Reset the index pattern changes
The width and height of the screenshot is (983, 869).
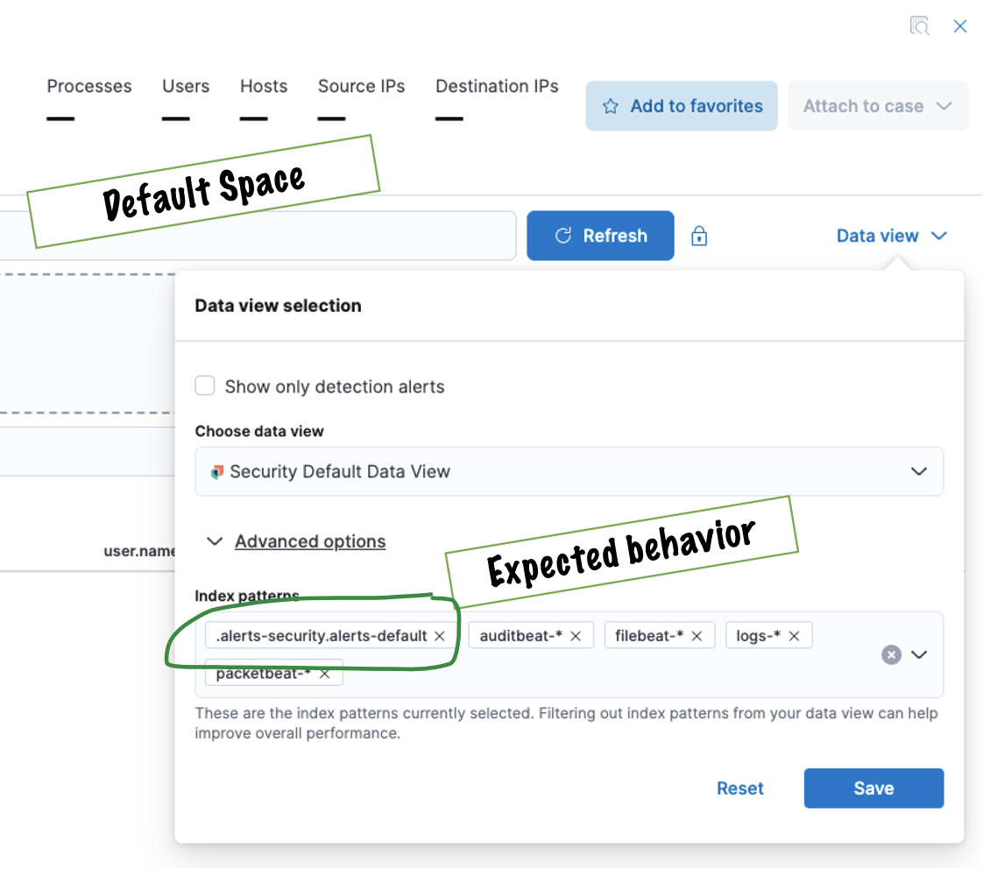[x=740, y=788]
